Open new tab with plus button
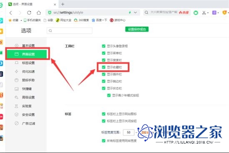The height and width of the screenshot is (153, 229). [x=62, y=4]
